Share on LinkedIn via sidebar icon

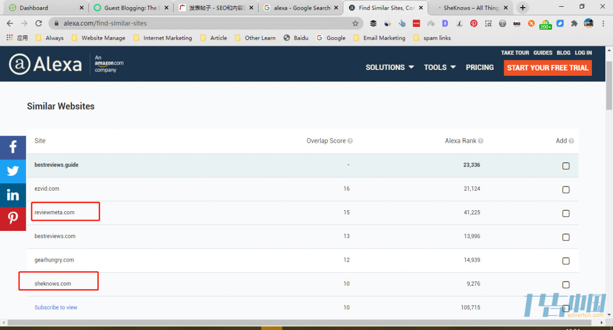click(13, 195)
